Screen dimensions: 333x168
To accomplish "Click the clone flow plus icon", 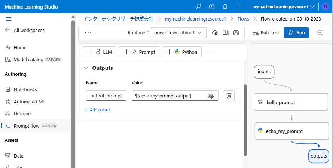I will coord(225,32).
